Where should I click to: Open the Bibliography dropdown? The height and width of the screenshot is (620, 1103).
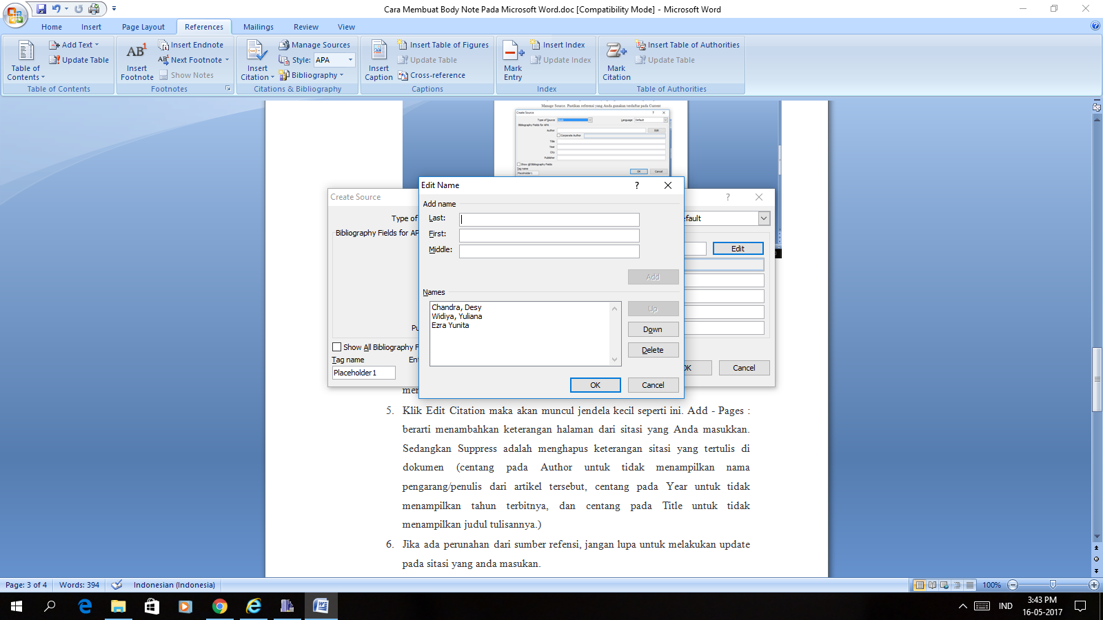point(315,75)
